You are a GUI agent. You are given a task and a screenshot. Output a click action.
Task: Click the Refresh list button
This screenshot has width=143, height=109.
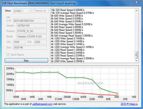41,11
